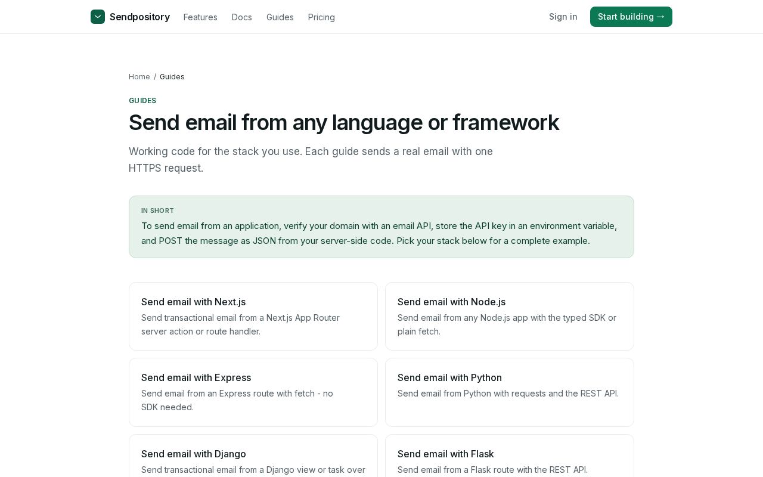
Task: Open the Send email with Next.js guide
Action: pos(253,316)
